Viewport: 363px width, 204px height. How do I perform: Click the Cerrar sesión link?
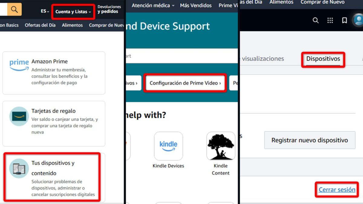pos(337,190)
